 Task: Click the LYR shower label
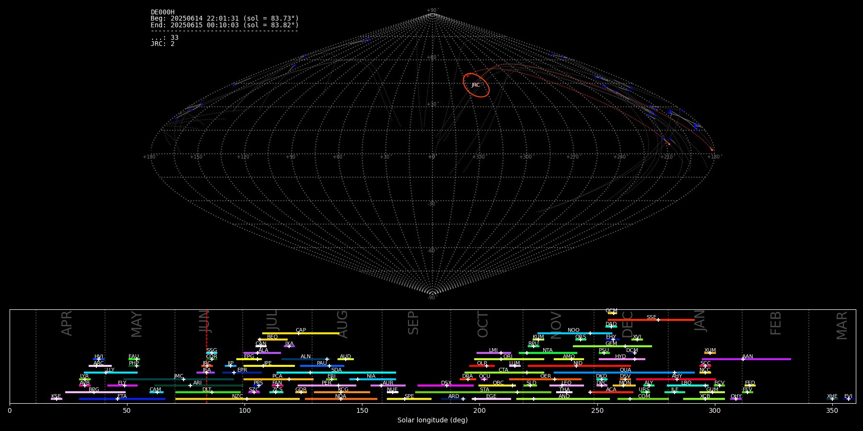84,376
